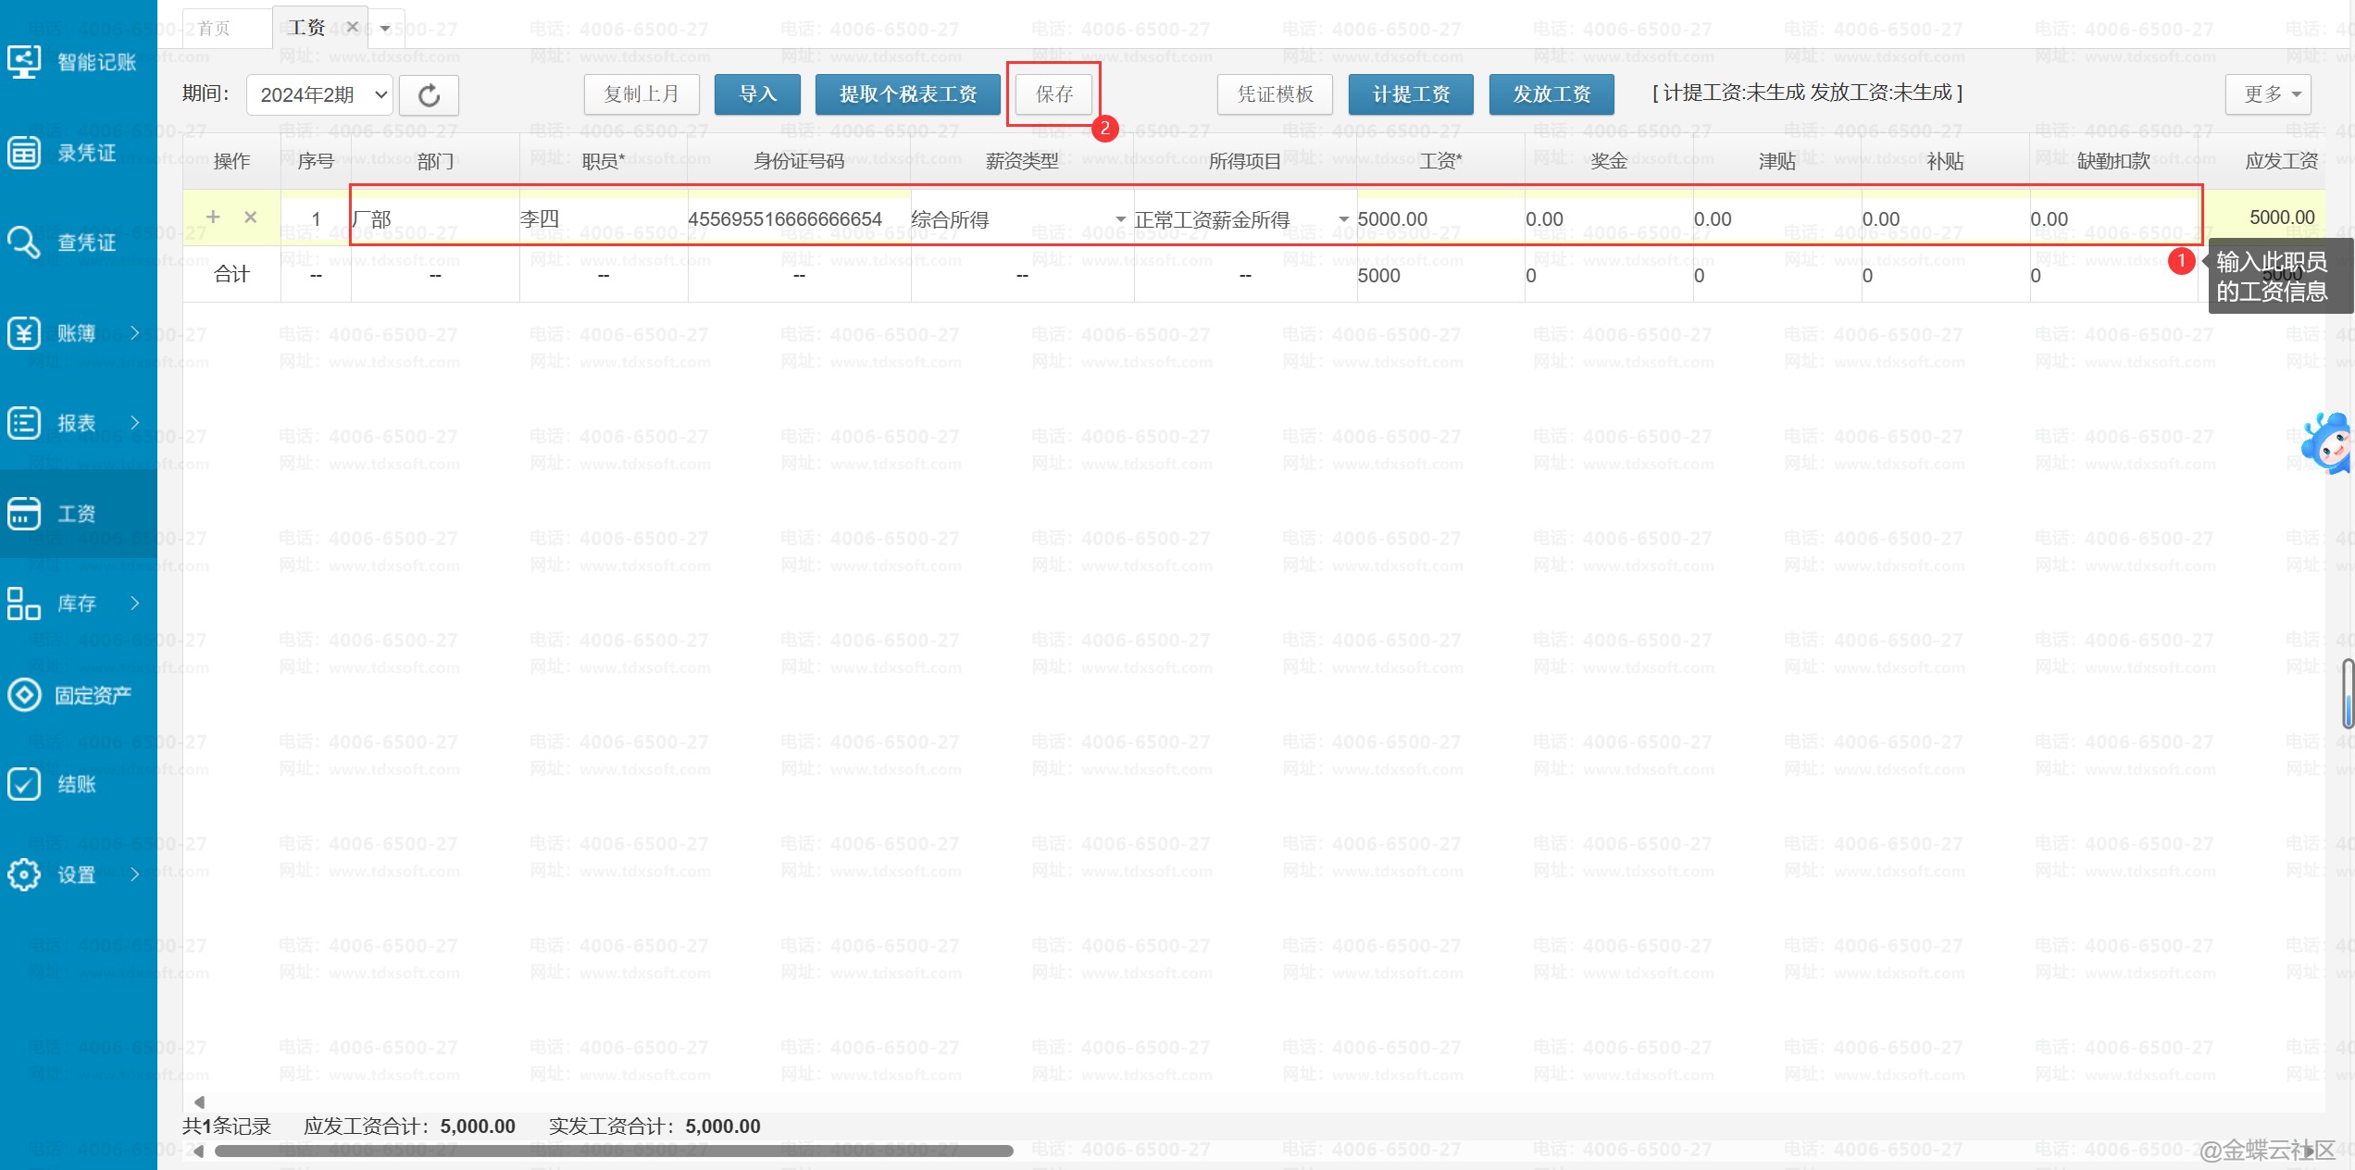Click the refresh icon beside period selector

(x=429, y=95)
